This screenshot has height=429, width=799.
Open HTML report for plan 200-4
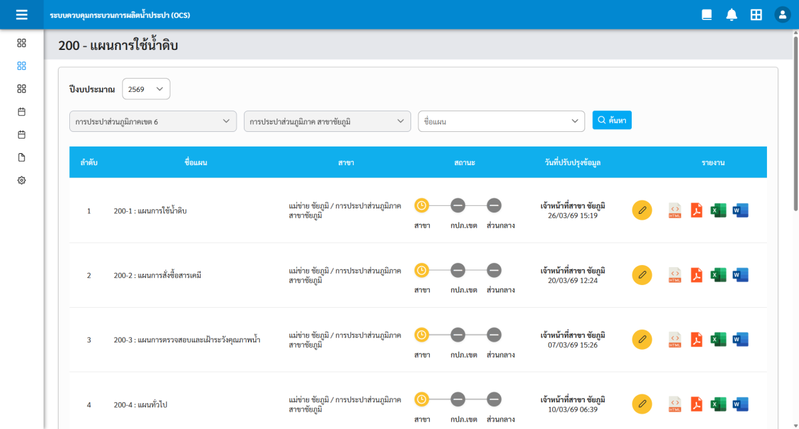click(x=674, y=404)
